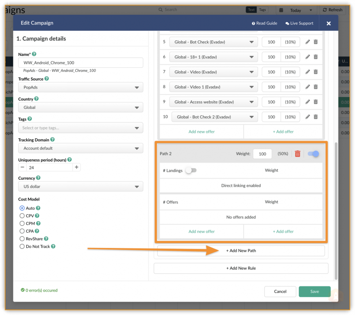The image size is (355, 315).
Task: Edit offer 10 with the pencil icon
Action: pyautogui.click(x=307, y=117)
